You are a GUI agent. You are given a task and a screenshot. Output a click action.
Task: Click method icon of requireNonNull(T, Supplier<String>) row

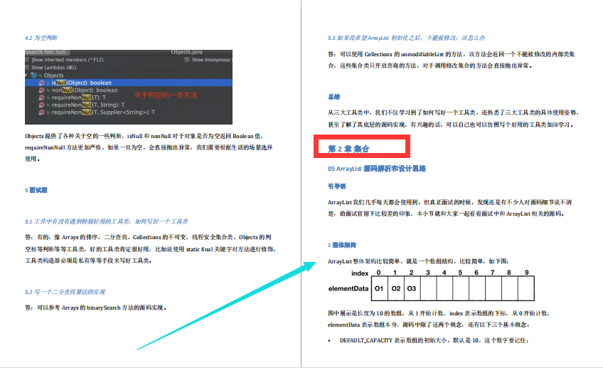click(x=41, y=112)
